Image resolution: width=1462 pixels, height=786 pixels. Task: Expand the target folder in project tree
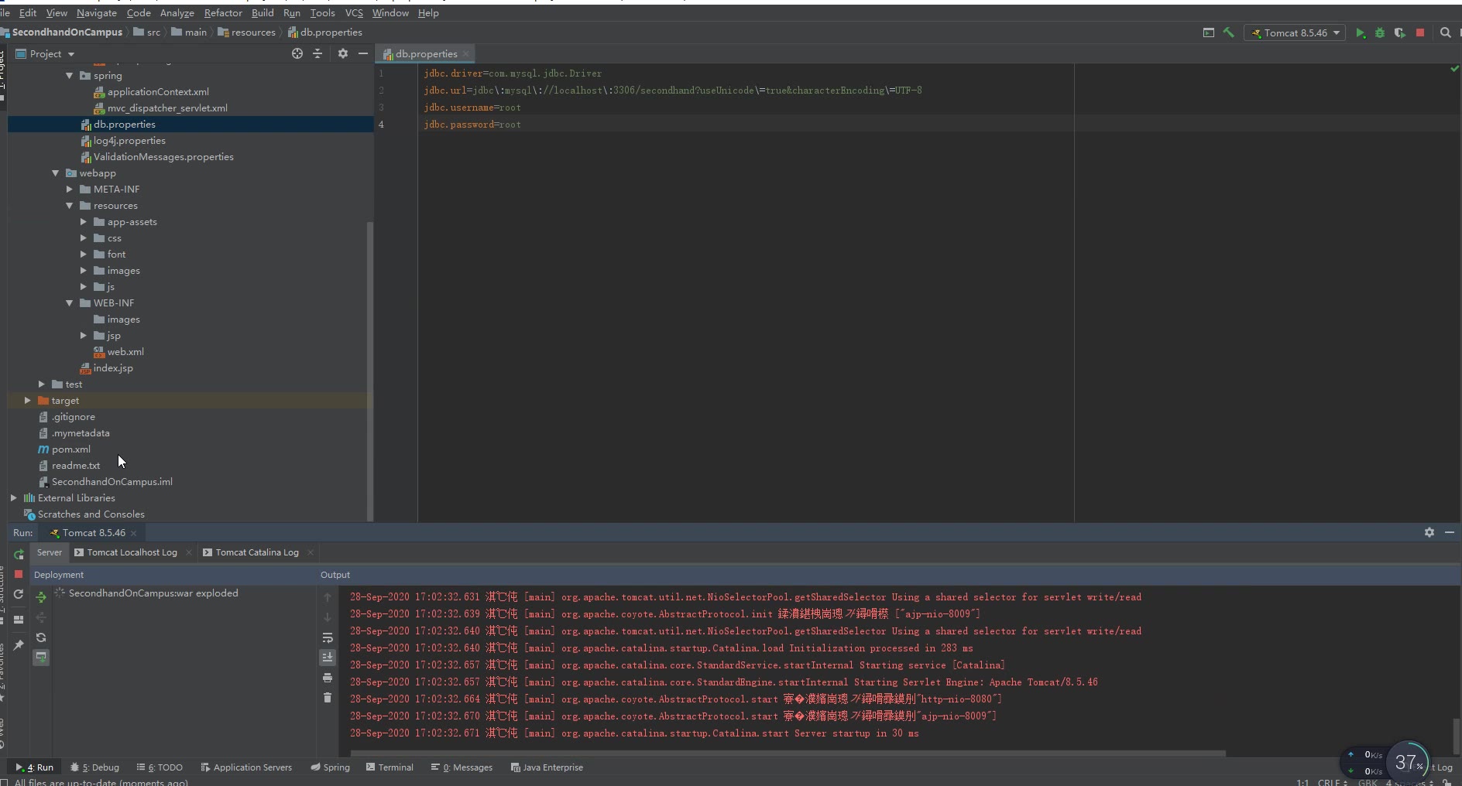[28, 401]
